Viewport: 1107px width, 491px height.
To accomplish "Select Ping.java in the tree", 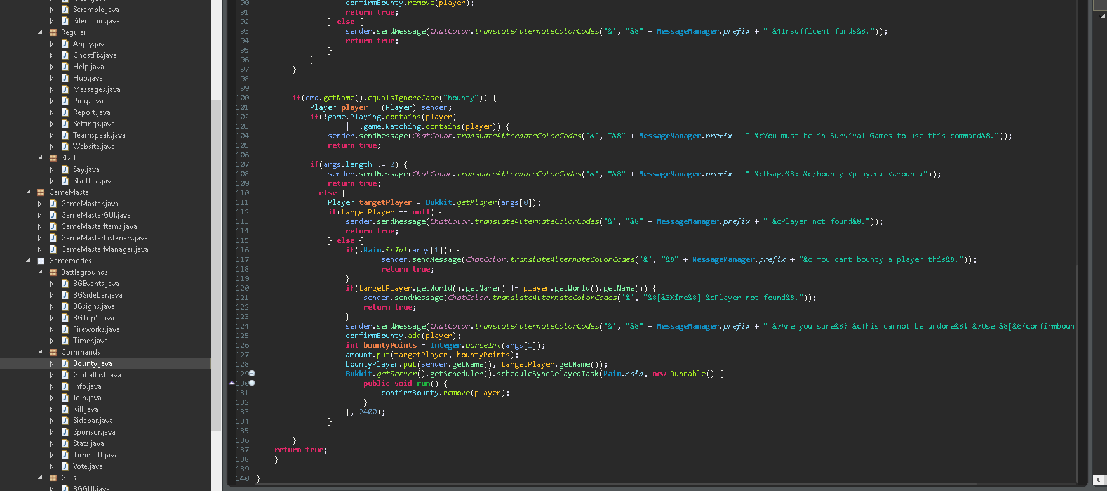I will [x=88, y=101].
